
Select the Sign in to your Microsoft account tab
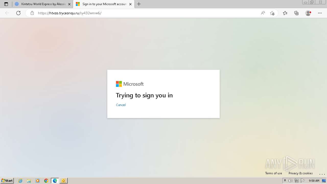[x=104, y=4]
